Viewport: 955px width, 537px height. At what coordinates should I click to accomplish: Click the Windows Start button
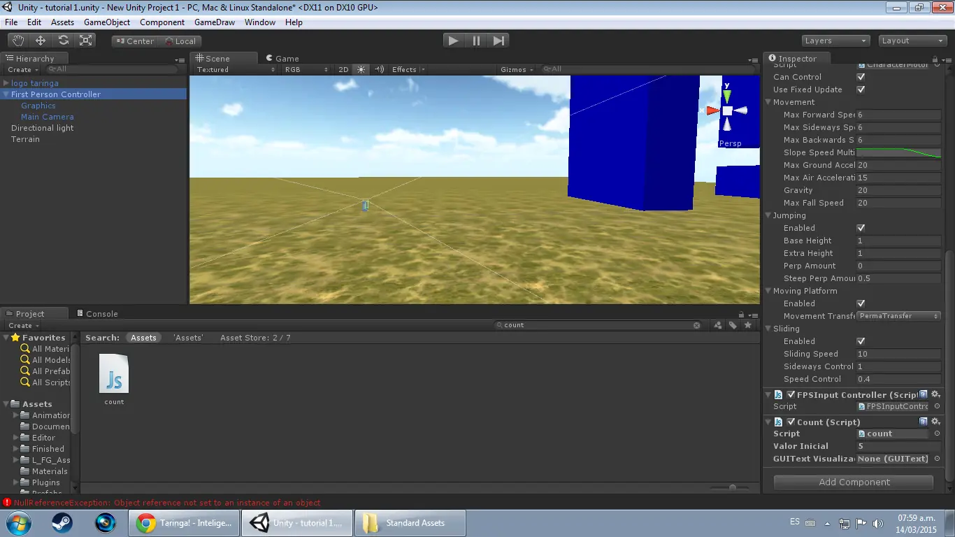[x=17, y=522]
